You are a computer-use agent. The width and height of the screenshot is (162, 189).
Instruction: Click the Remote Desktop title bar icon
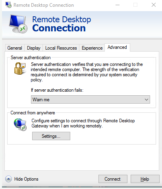tap(8, 5)
